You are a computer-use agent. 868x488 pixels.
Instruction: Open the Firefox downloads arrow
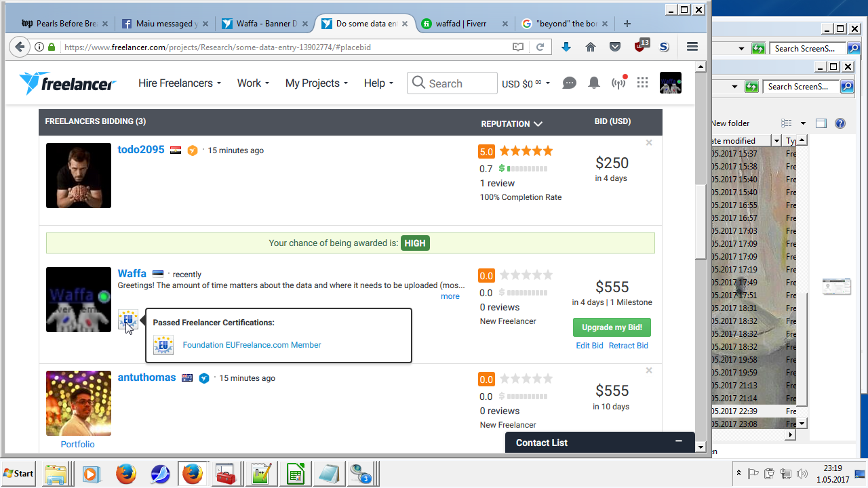coord(566,47)
